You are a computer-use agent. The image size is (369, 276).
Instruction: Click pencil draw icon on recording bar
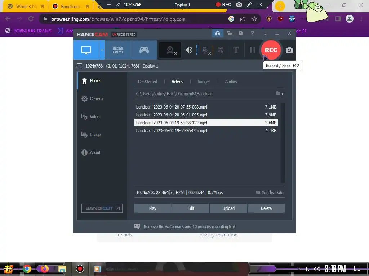249,4
